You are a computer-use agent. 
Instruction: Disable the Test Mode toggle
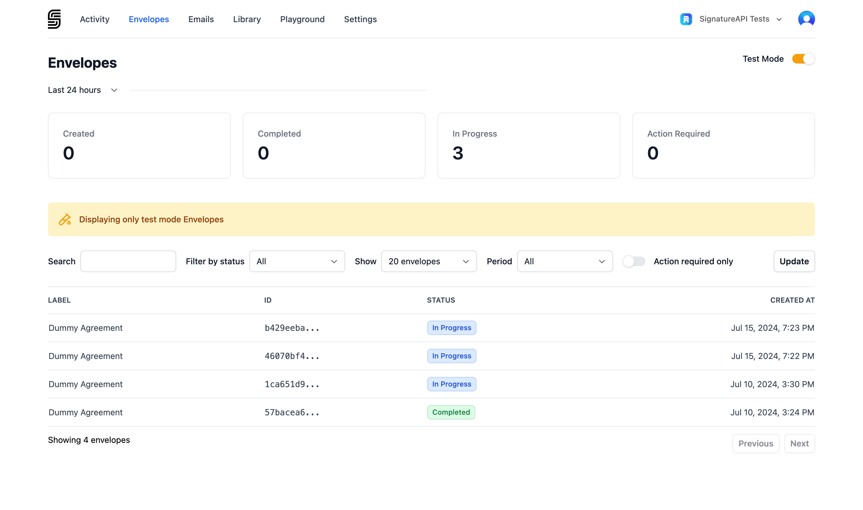[803, 59]
